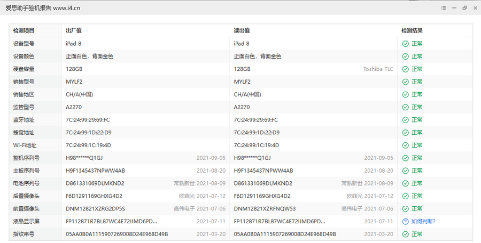The height and width of the screenshot is (243, 481).
Task: Select the 硬盘容量 row label
Action: click(x=24, y=69)
